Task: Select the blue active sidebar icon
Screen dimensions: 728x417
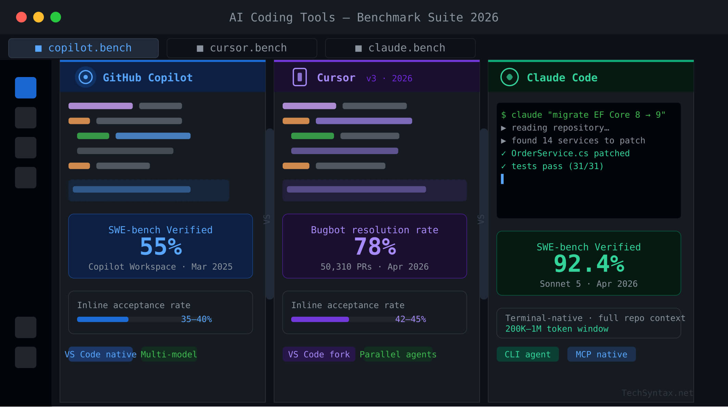Action: (x=26, y=87)
